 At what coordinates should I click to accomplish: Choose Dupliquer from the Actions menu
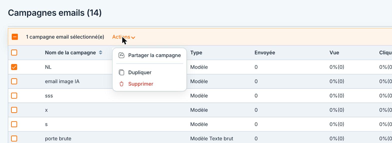[149, 72]
